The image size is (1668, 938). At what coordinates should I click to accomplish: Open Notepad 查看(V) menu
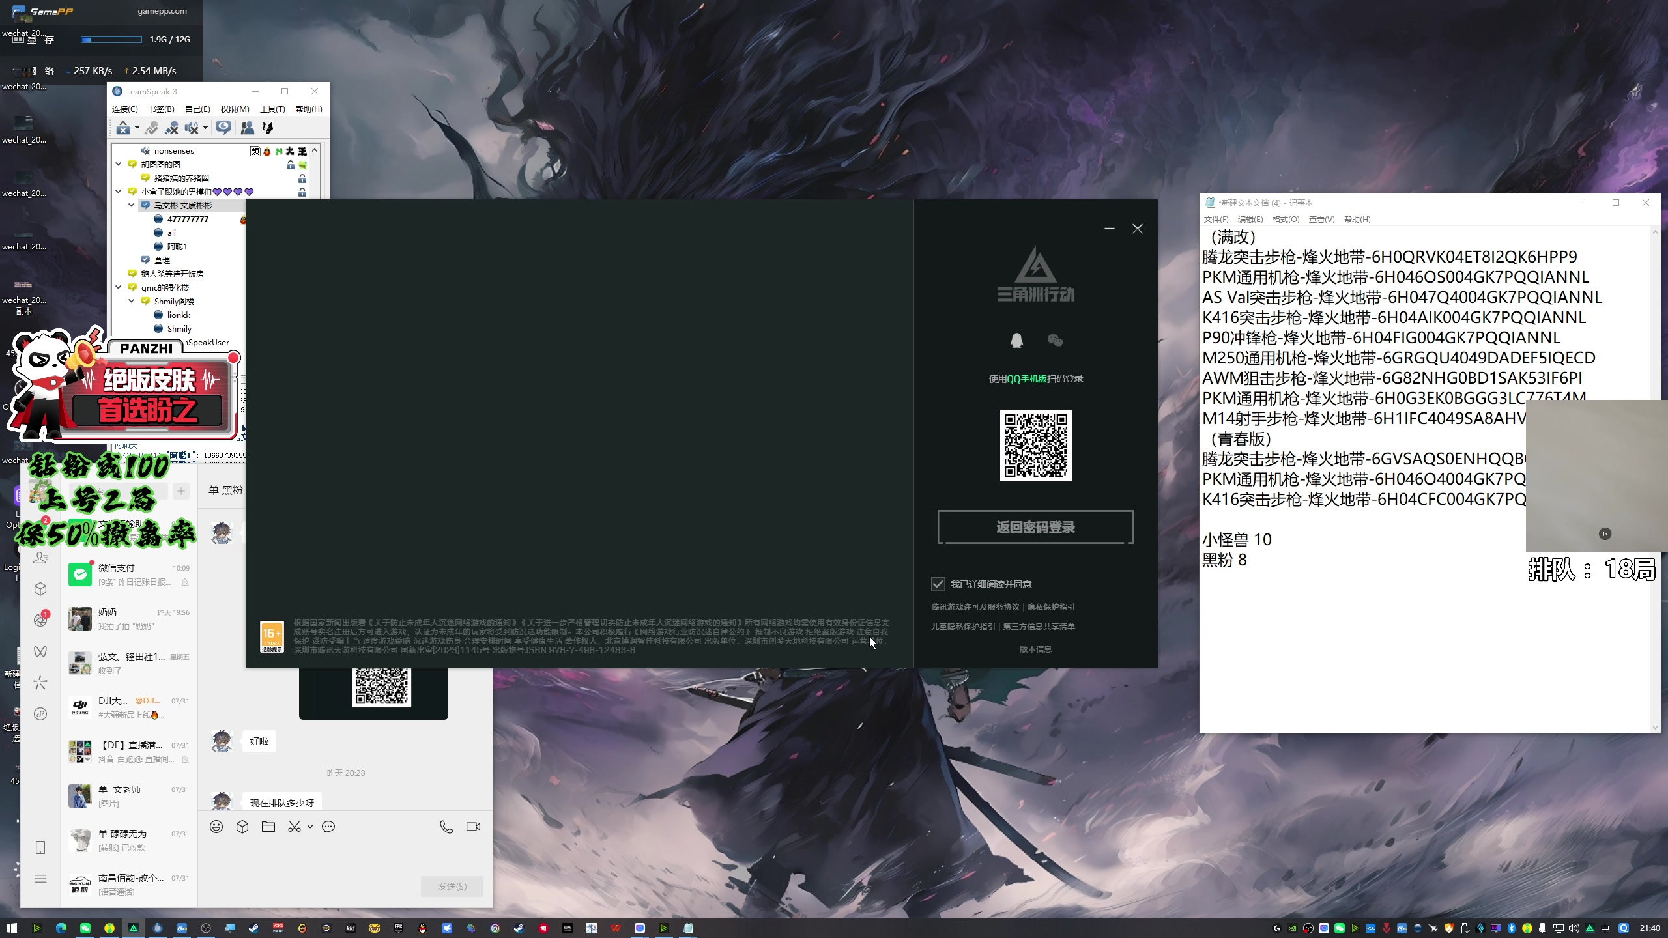1321,220
